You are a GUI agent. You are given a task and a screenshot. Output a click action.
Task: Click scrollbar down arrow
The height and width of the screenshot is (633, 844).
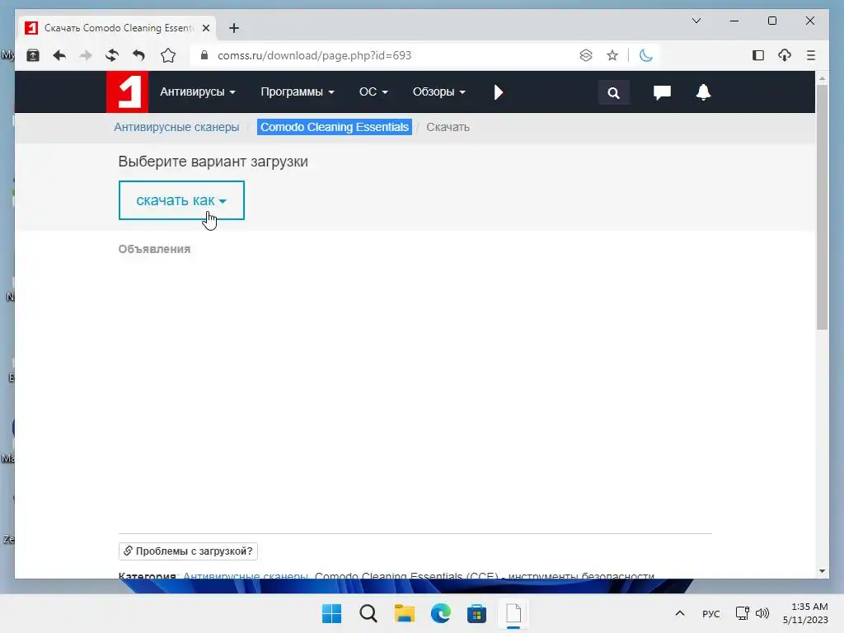tap(822, 571)
